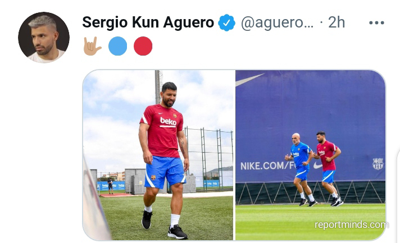Open the right photo of two joggers
Image resolution: width=400 pixels, height=243 pixels.
[x=310, y=155]
